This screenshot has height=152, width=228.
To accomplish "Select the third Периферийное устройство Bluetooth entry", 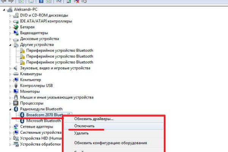I will (60, 62).
